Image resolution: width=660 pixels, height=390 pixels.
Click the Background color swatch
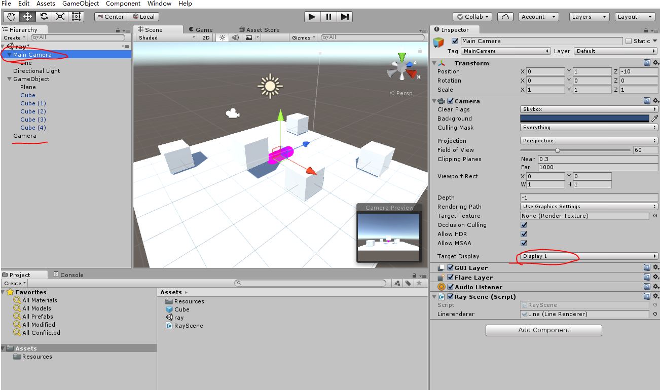click(x=584, y=118)
